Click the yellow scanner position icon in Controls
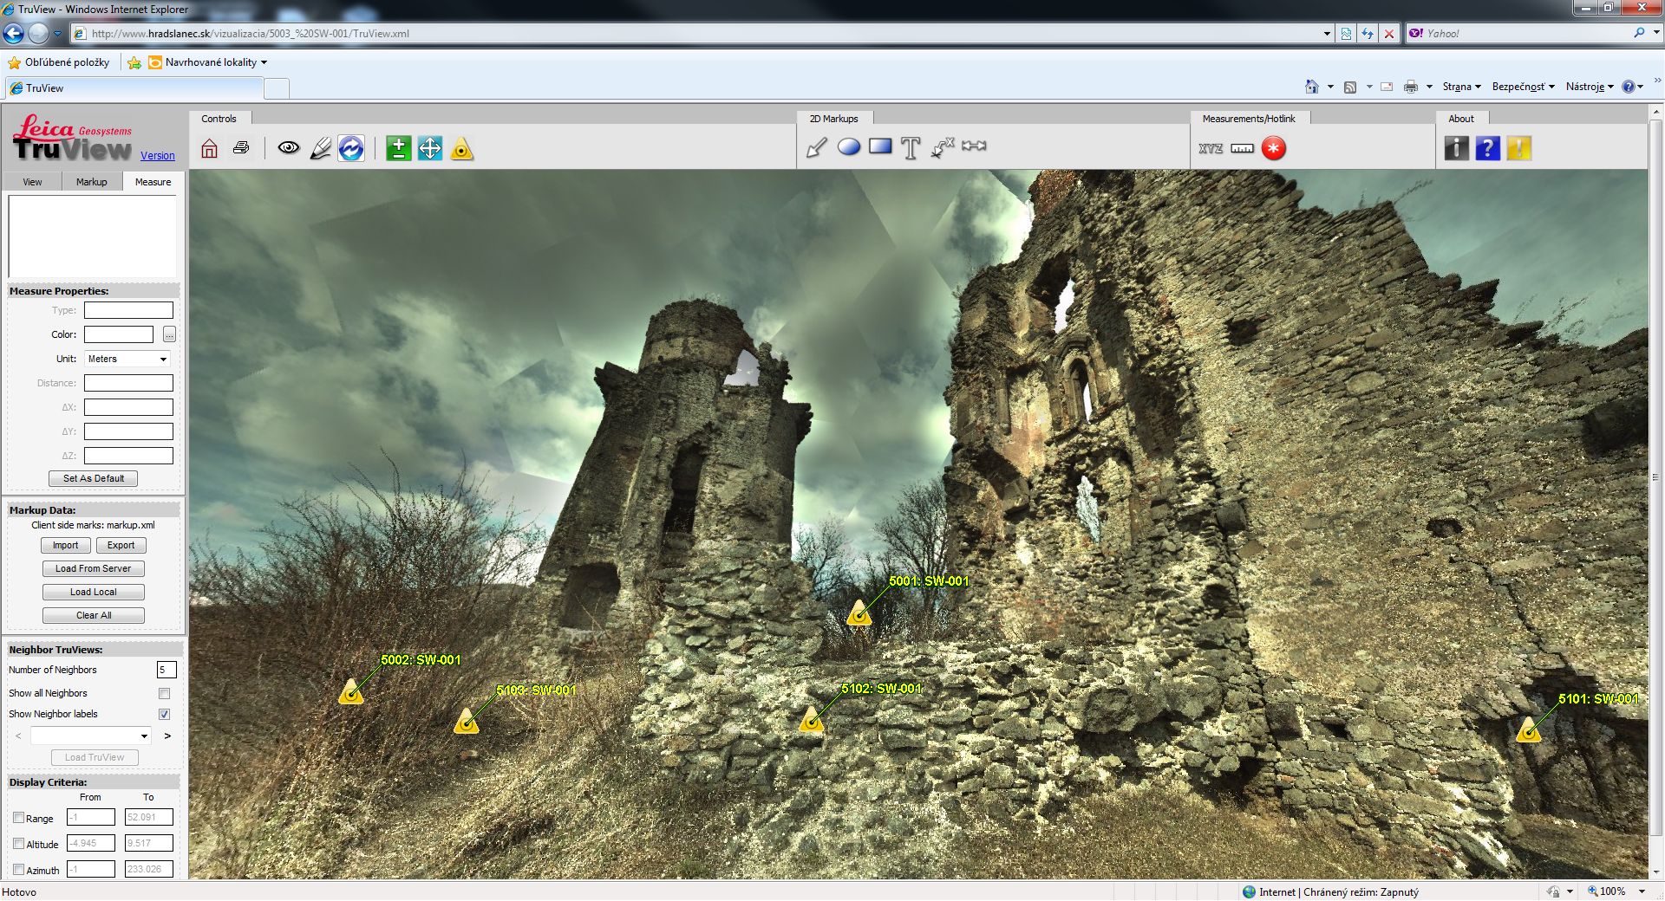Image resolution: width=1665 pixels, height=901 pixels. [x=461, y=149]
